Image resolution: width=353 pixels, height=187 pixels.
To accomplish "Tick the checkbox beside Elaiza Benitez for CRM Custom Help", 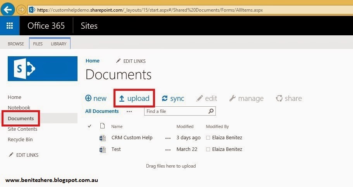I will click(208, 138).
